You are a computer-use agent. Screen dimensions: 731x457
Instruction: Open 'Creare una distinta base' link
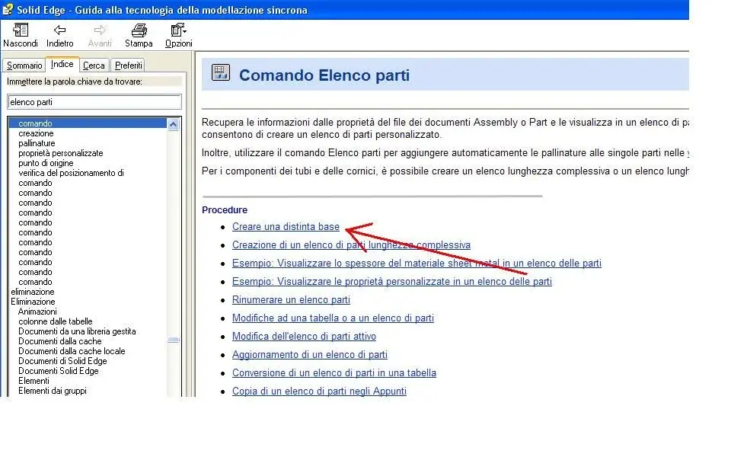286,227
